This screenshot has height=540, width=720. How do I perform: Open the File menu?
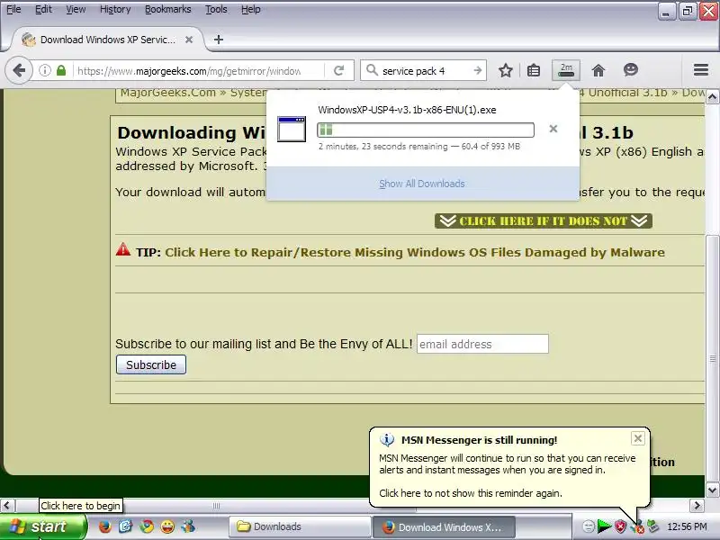[x=13, y=9]
